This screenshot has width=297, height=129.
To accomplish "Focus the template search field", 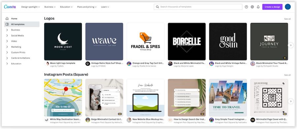I will point(198,7).
